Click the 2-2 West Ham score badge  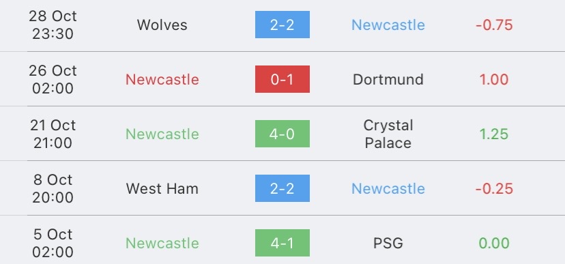282,188
